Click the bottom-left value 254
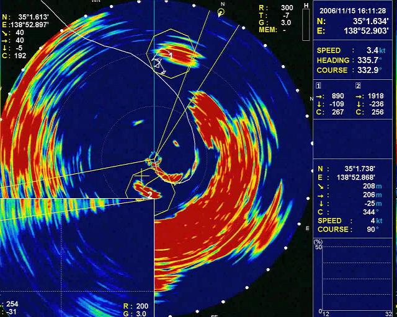The height and width of the screenshot is (317, 397). tap(12, 304)
